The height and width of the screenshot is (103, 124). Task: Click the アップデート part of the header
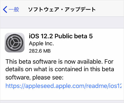[80, 9]
